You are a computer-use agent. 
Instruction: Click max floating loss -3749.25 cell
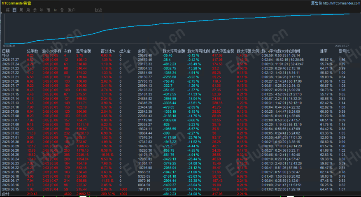pyautogui.click(x=170, y=163)
